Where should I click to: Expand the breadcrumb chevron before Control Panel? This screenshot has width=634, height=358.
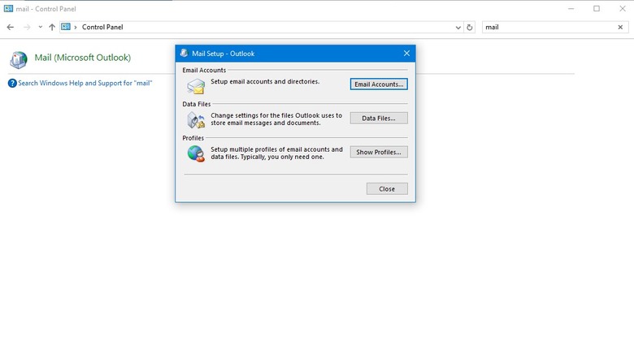coord(76,27)
